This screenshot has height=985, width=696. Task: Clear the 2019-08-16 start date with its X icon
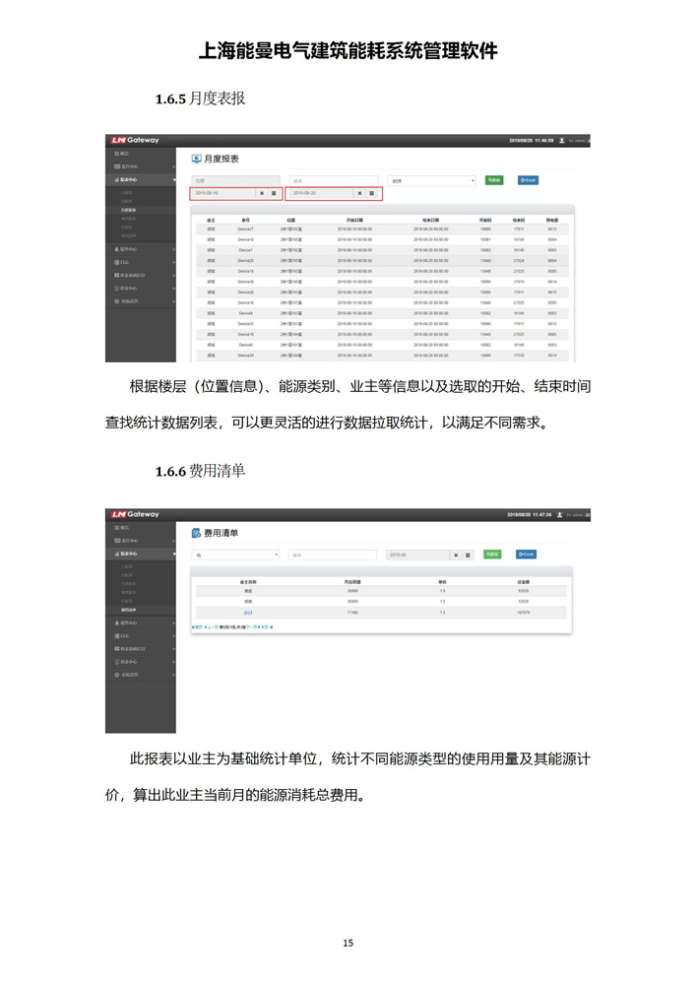261,194
